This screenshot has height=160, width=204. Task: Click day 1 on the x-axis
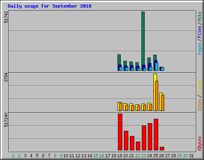point(13,156)
